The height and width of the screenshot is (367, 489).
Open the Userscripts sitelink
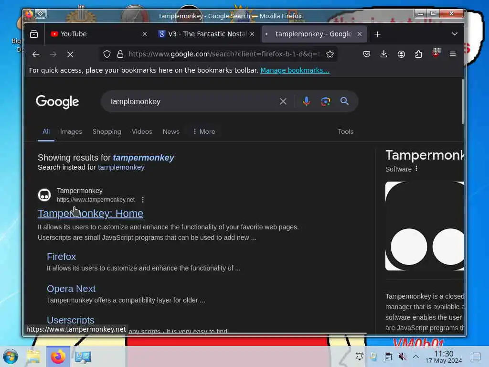tap(71, 320)
